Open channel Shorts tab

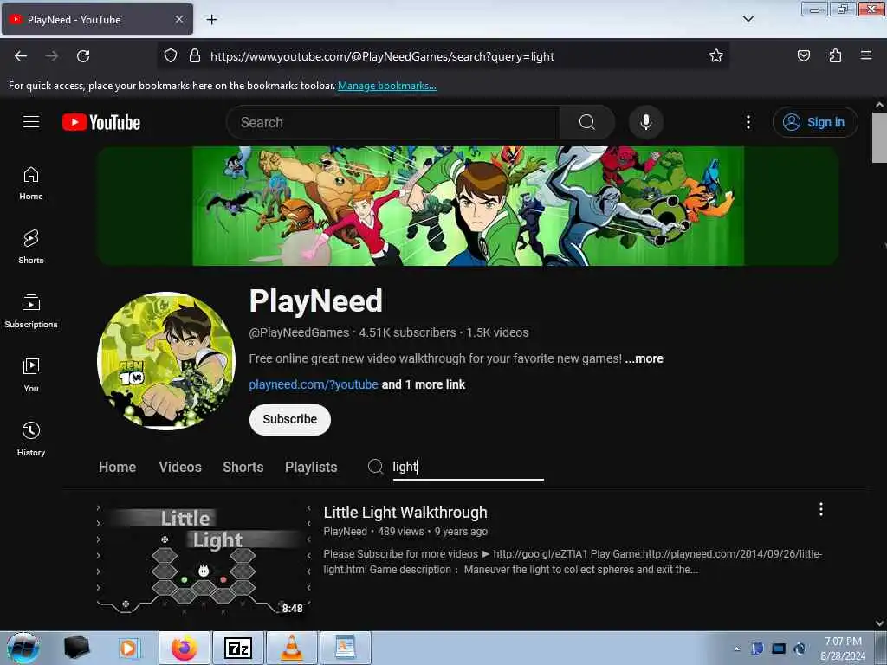(x=243, y=467)
